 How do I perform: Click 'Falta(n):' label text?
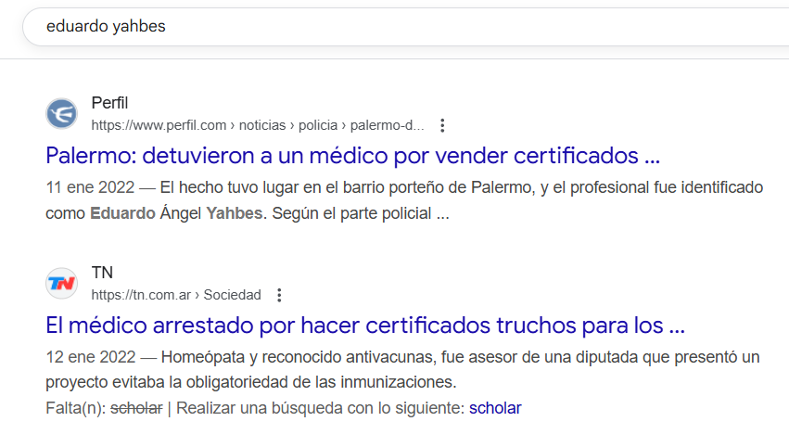(x=75, y=408)
